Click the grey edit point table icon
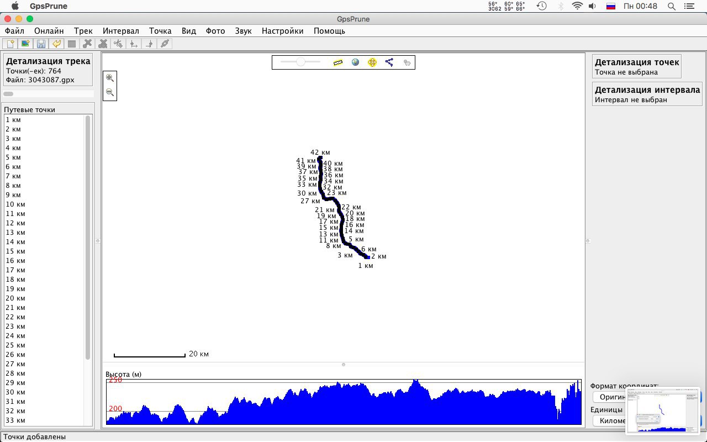The width and height of the screenshot is (707, 442). (x=71, y=44)
